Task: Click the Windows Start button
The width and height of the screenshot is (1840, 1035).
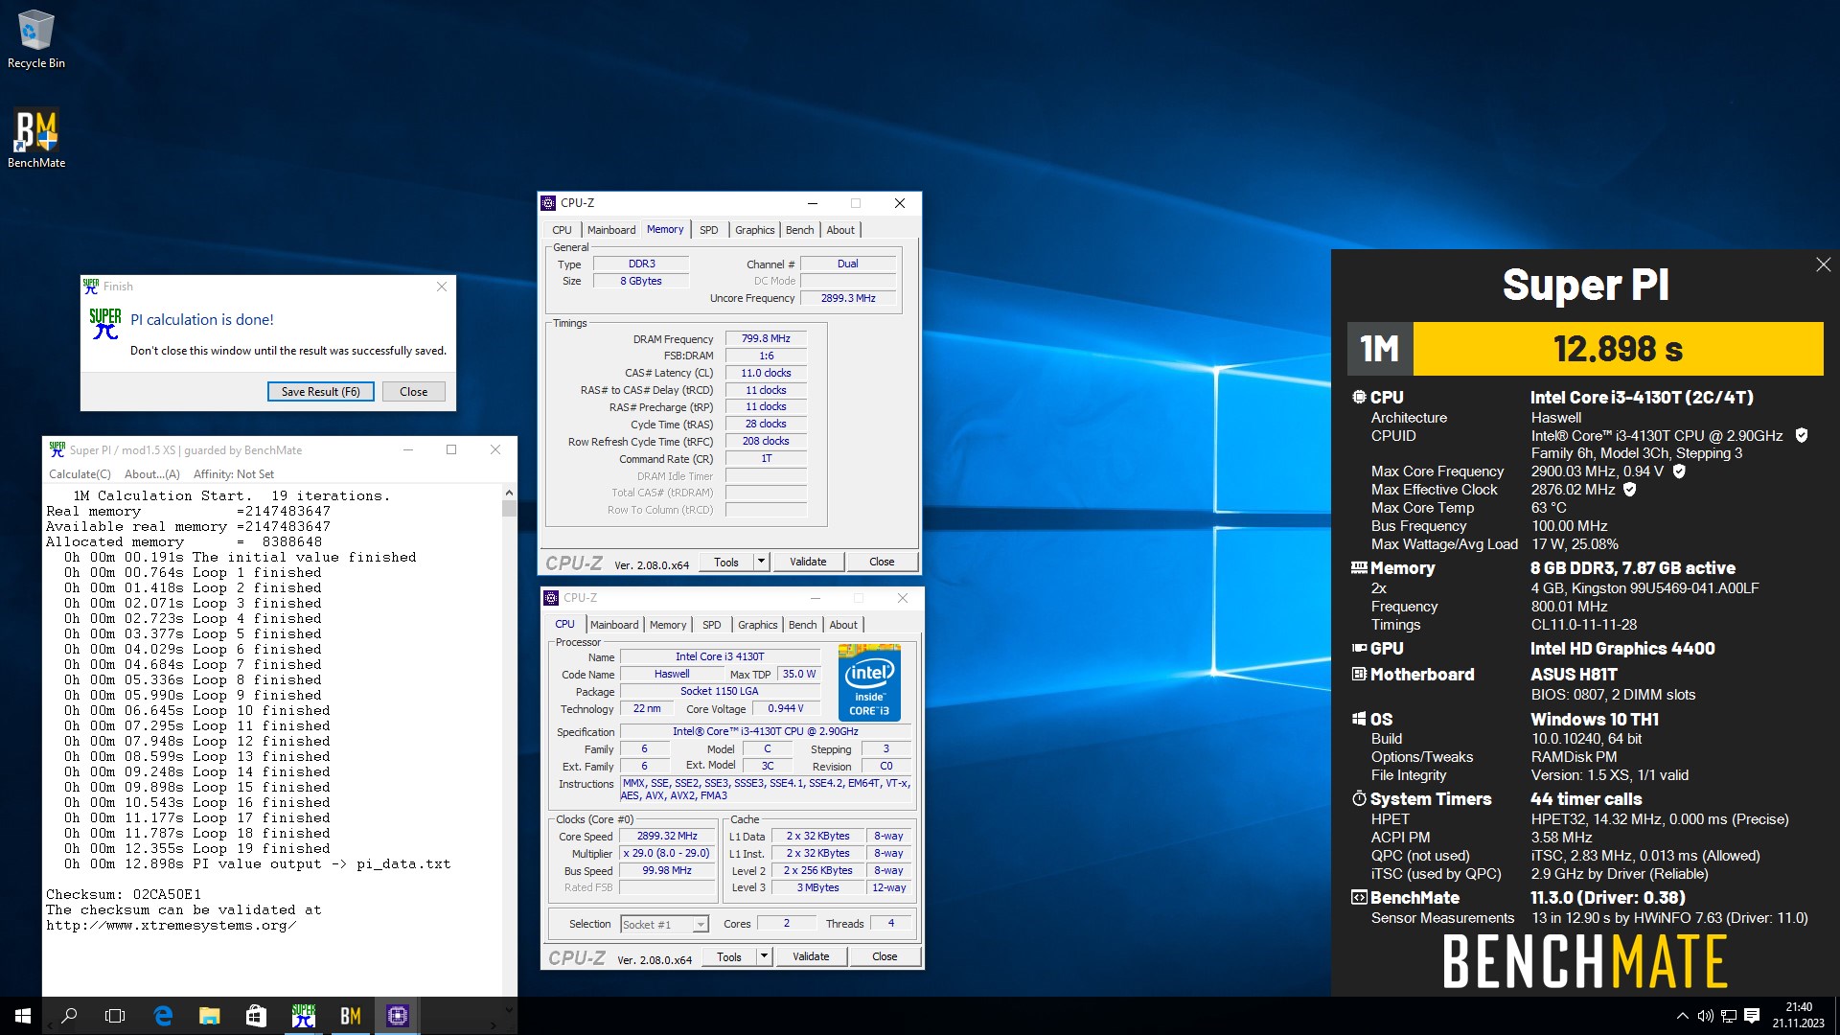Action: 23,1016
